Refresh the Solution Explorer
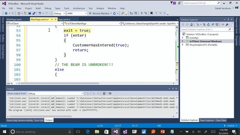This screenshot has height=135, width=240. point(208,24)
